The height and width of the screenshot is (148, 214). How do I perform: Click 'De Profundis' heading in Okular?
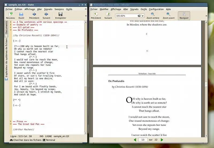click(116, 81)
